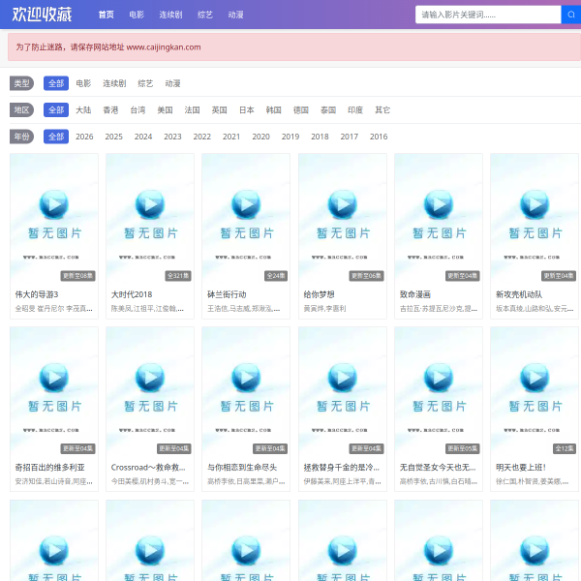
Task: Play icon on 给你梦想 poster
Action: [x=343, y=204]
